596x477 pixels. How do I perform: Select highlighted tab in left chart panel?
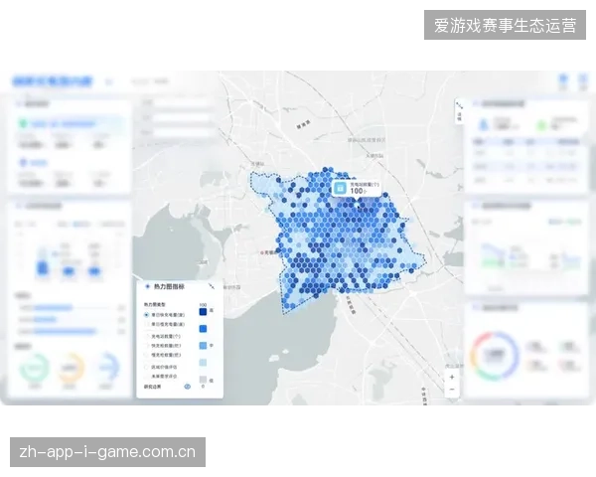81,224
